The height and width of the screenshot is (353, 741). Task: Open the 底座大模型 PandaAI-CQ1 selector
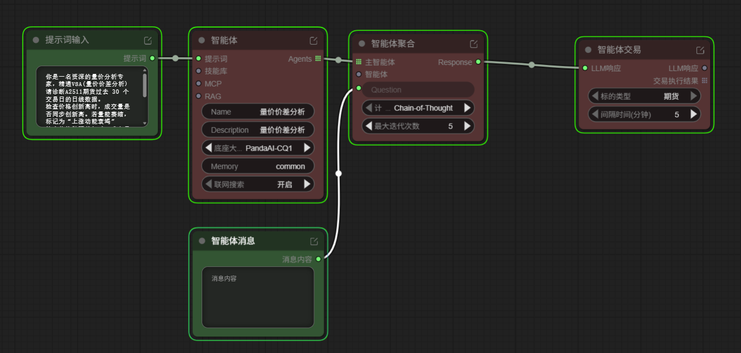pos(257,147)
